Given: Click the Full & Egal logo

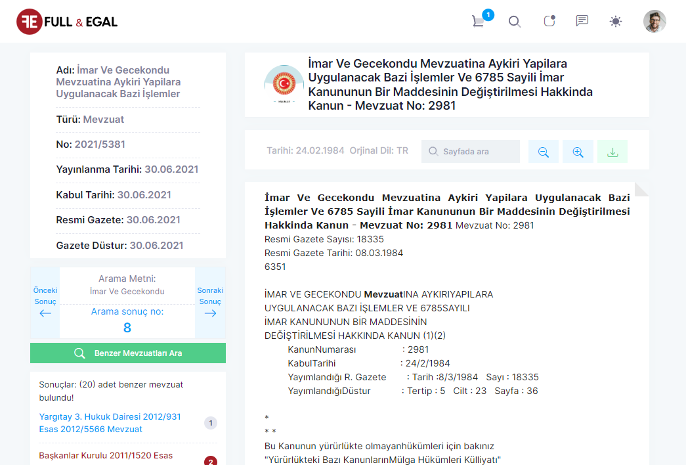Looking at the screenshot, I should click(x=67, y=22).
